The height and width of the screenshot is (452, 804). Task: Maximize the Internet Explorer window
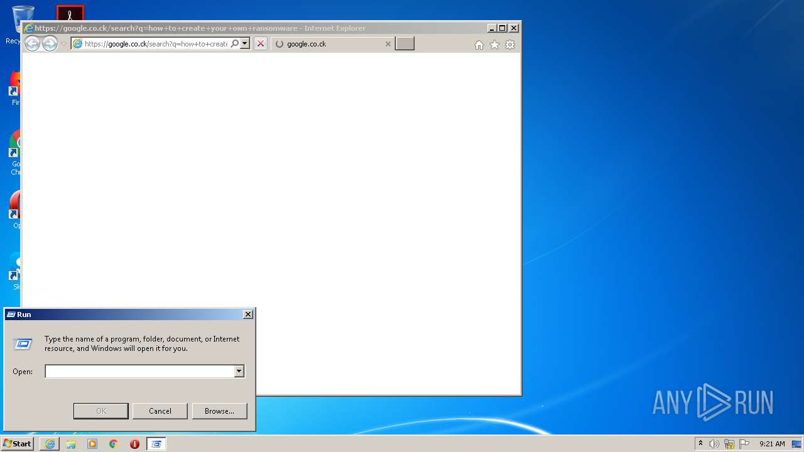tap(502, 28)
